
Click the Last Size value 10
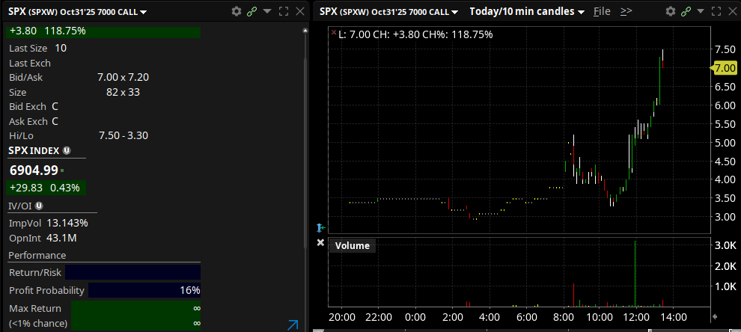point(61,48)
